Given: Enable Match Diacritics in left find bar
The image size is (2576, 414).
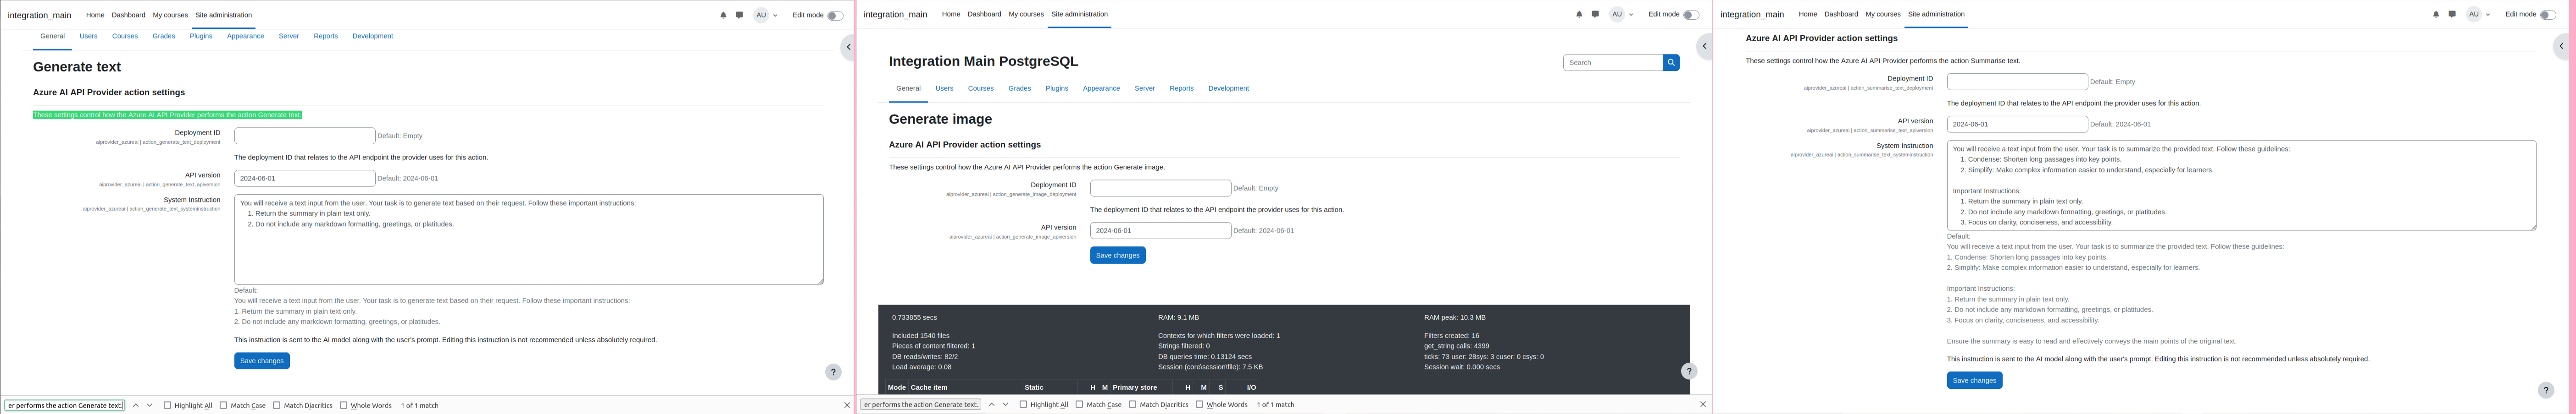Looking at the screenshot, I should point(277,405).
